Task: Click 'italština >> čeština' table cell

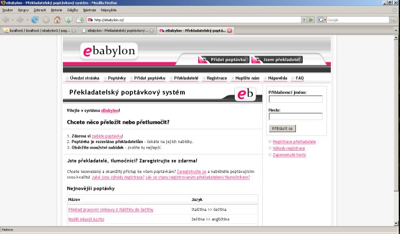Action: pos(209,210)
